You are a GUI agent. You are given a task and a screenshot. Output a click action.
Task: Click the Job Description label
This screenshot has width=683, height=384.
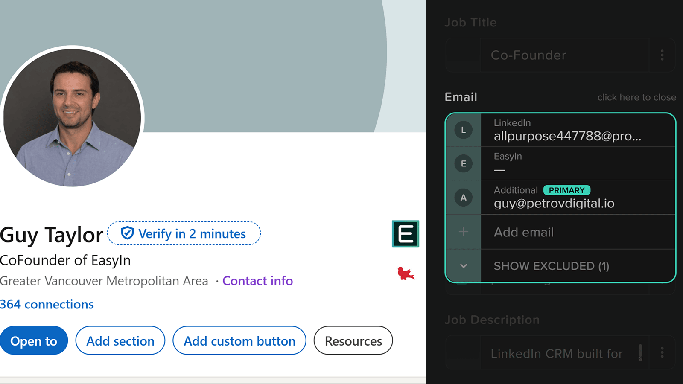(492, 320)
